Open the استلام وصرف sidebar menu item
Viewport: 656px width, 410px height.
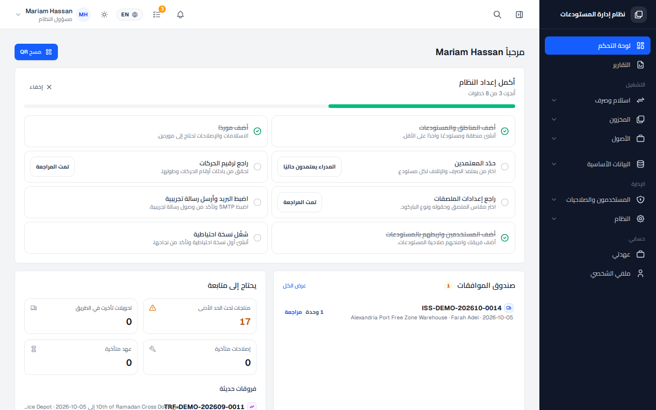click(x=598, y=100)
